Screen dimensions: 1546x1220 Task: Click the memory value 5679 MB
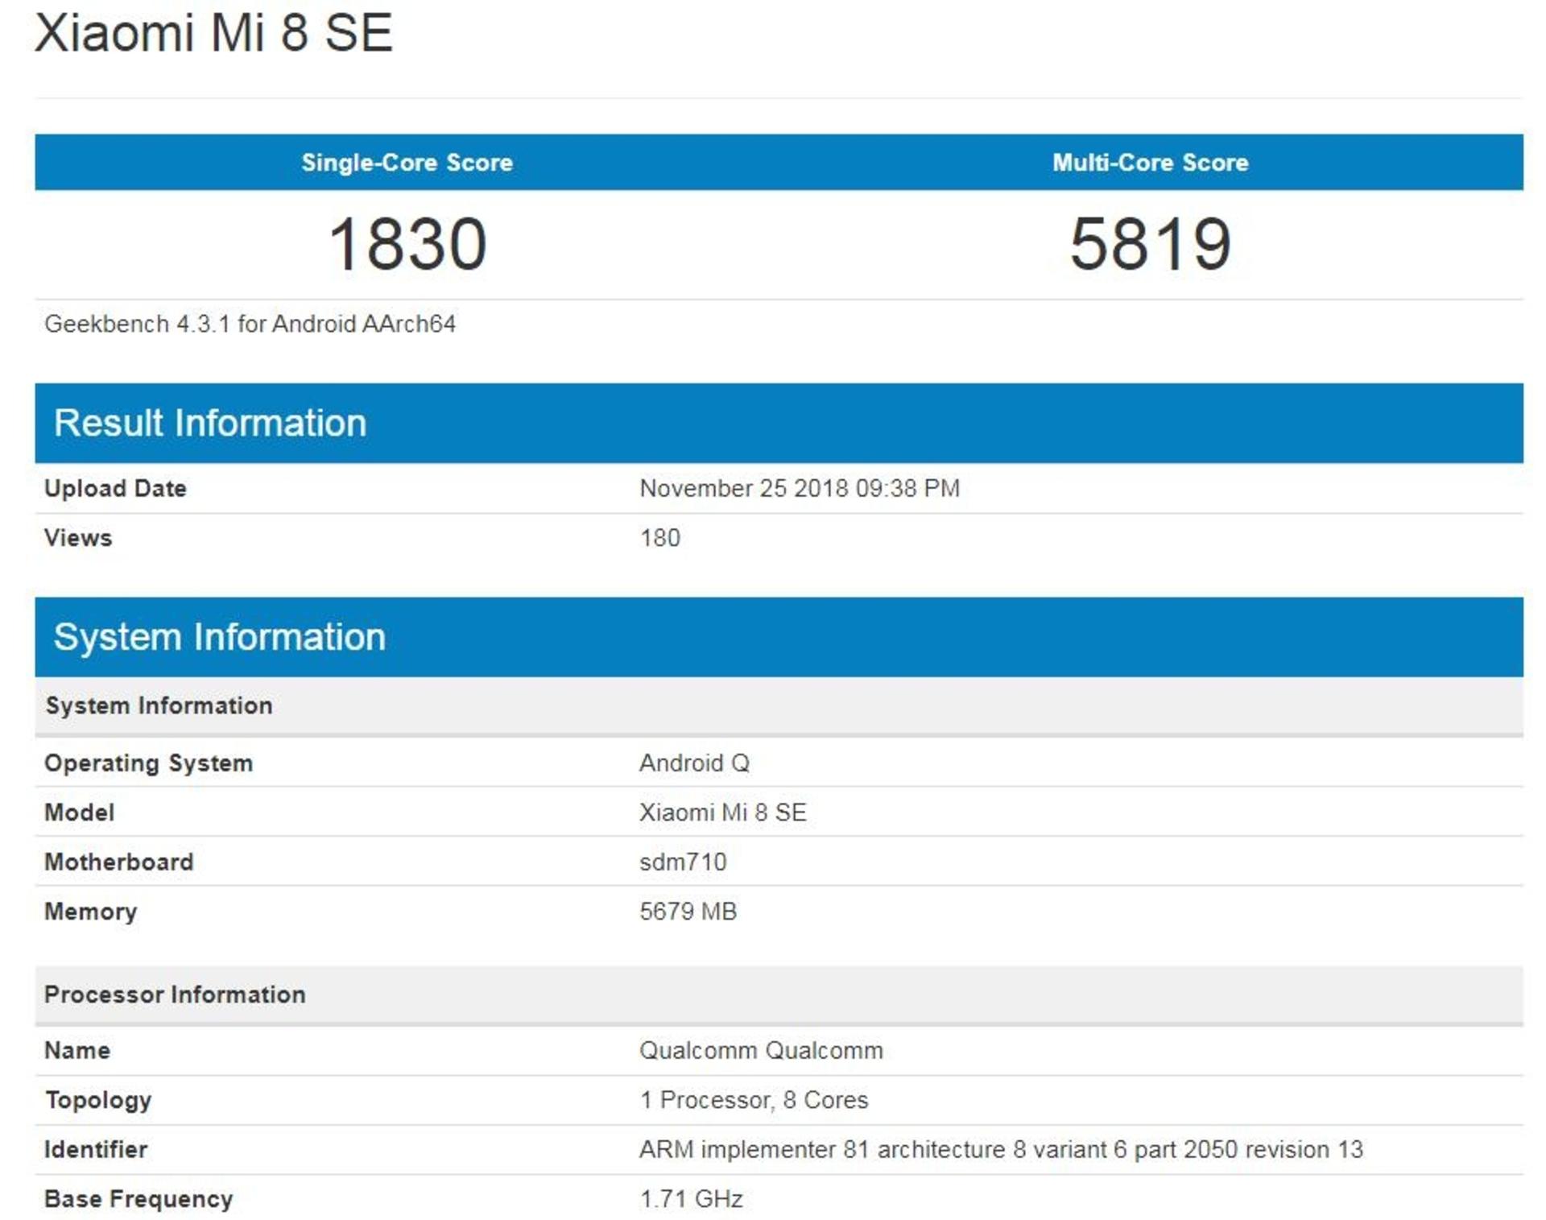pyautogui.click(x=688, y=912)
